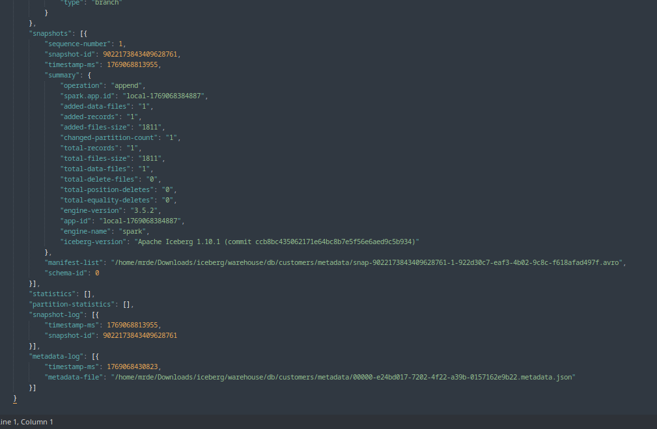Click the added-files-size value "1811"
The width and height of the screenshot is (657, 429).
150,127
